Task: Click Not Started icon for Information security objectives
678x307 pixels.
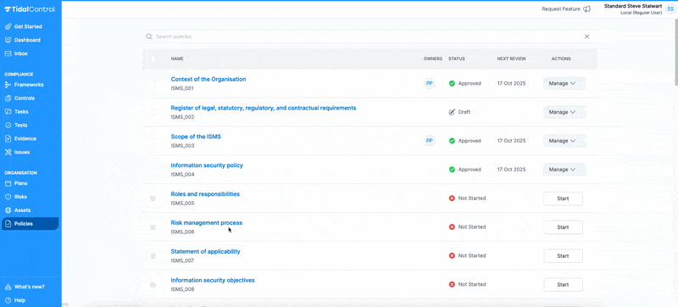Action: tap(452, 284)
